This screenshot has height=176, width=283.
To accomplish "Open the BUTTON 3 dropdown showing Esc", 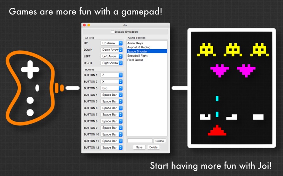I will (111, 88).
